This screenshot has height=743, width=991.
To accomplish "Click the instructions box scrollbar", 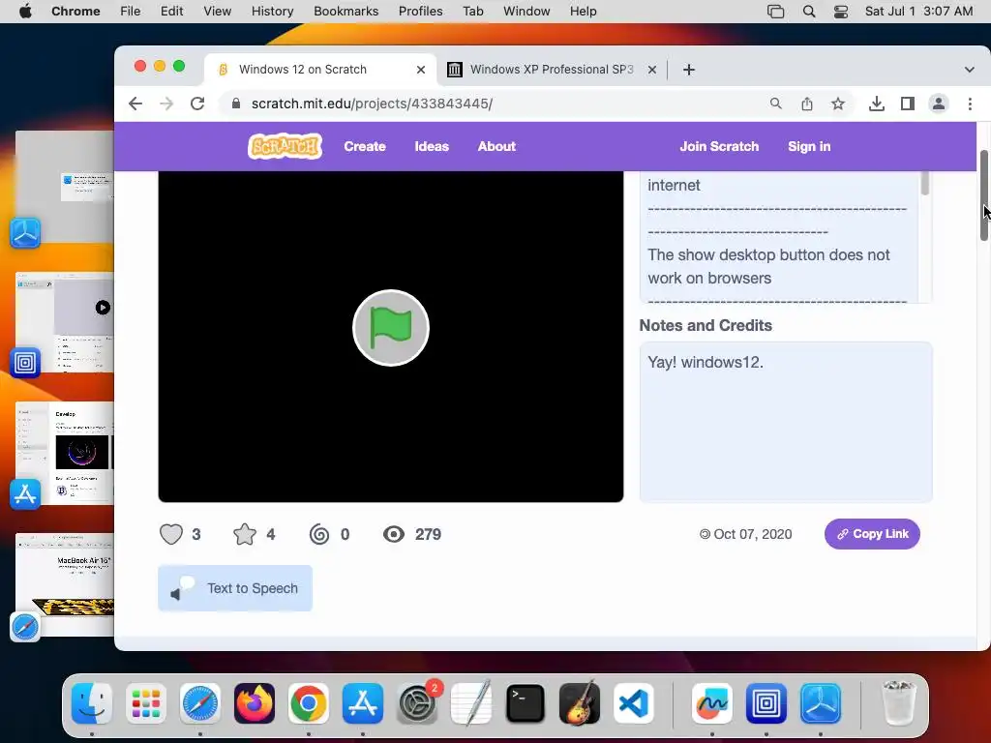I will point(924,183).
